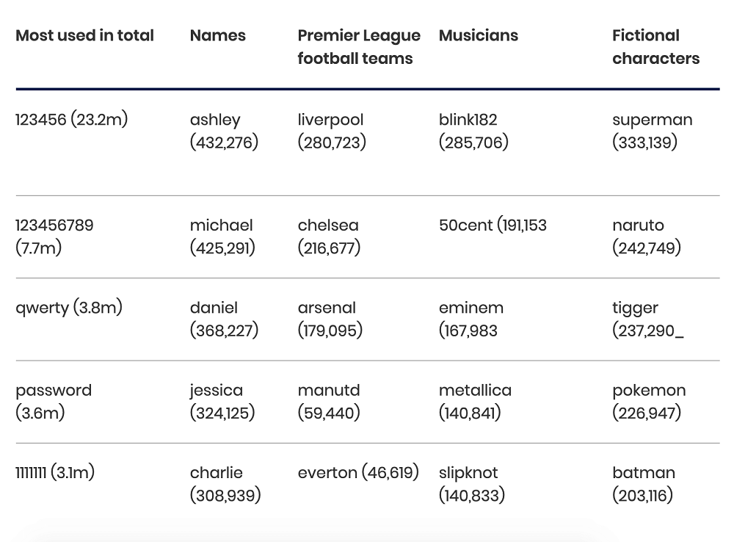Select the '123456 (23.2m)' cell

[71, 120]
